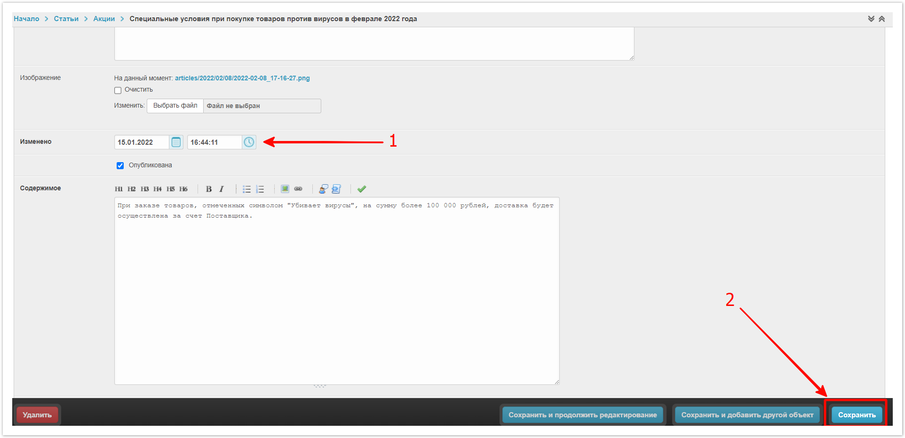
Task: Uncheck the Опубликована checkbox
Action: click(x=120, y=165)
